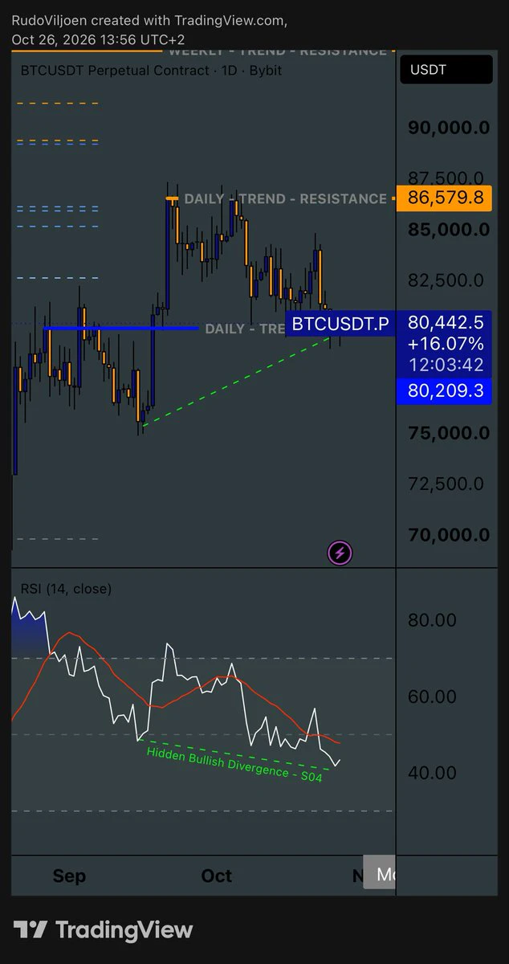Click the 40.00 RSI axis label
This screenshot has width=509, height=964.
pyautogui.click(x=434, y=773)
